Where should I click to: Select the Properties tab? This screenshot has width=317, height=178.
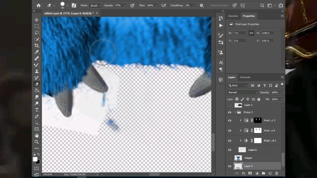click(x=249, y=16)
